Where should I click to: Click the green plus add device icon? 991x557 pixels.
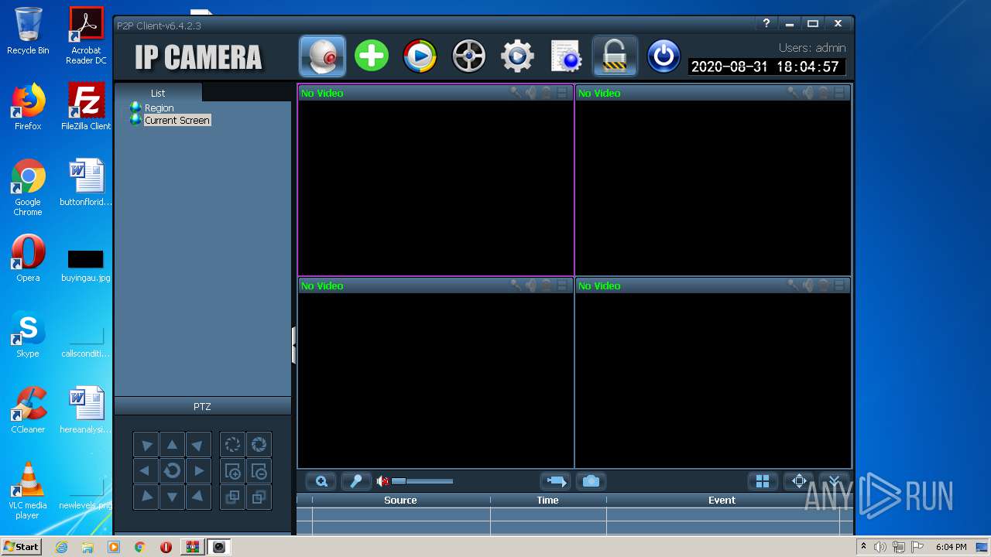pos(372,56)
